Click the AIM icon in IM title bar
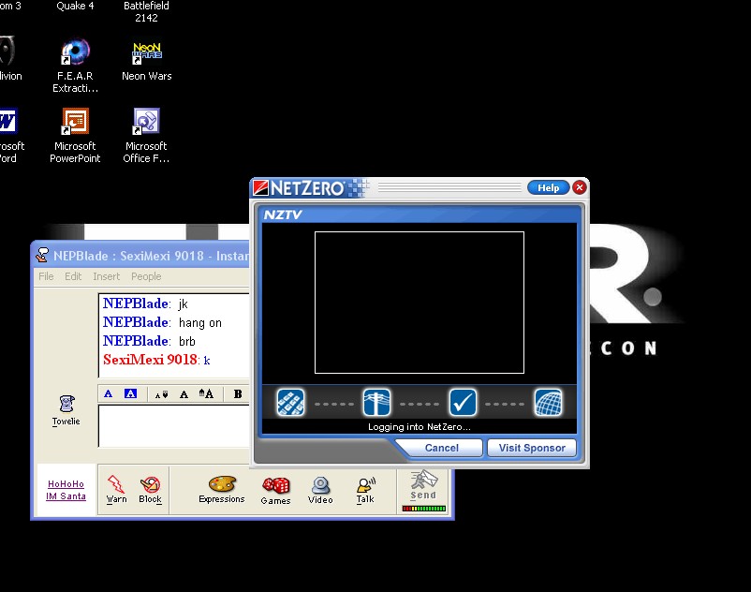The width and height of the screenshot is (751, 592). coord(42,255)
